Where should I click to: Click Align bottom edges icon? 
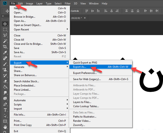pyautogui.click(x=98, y=11)
